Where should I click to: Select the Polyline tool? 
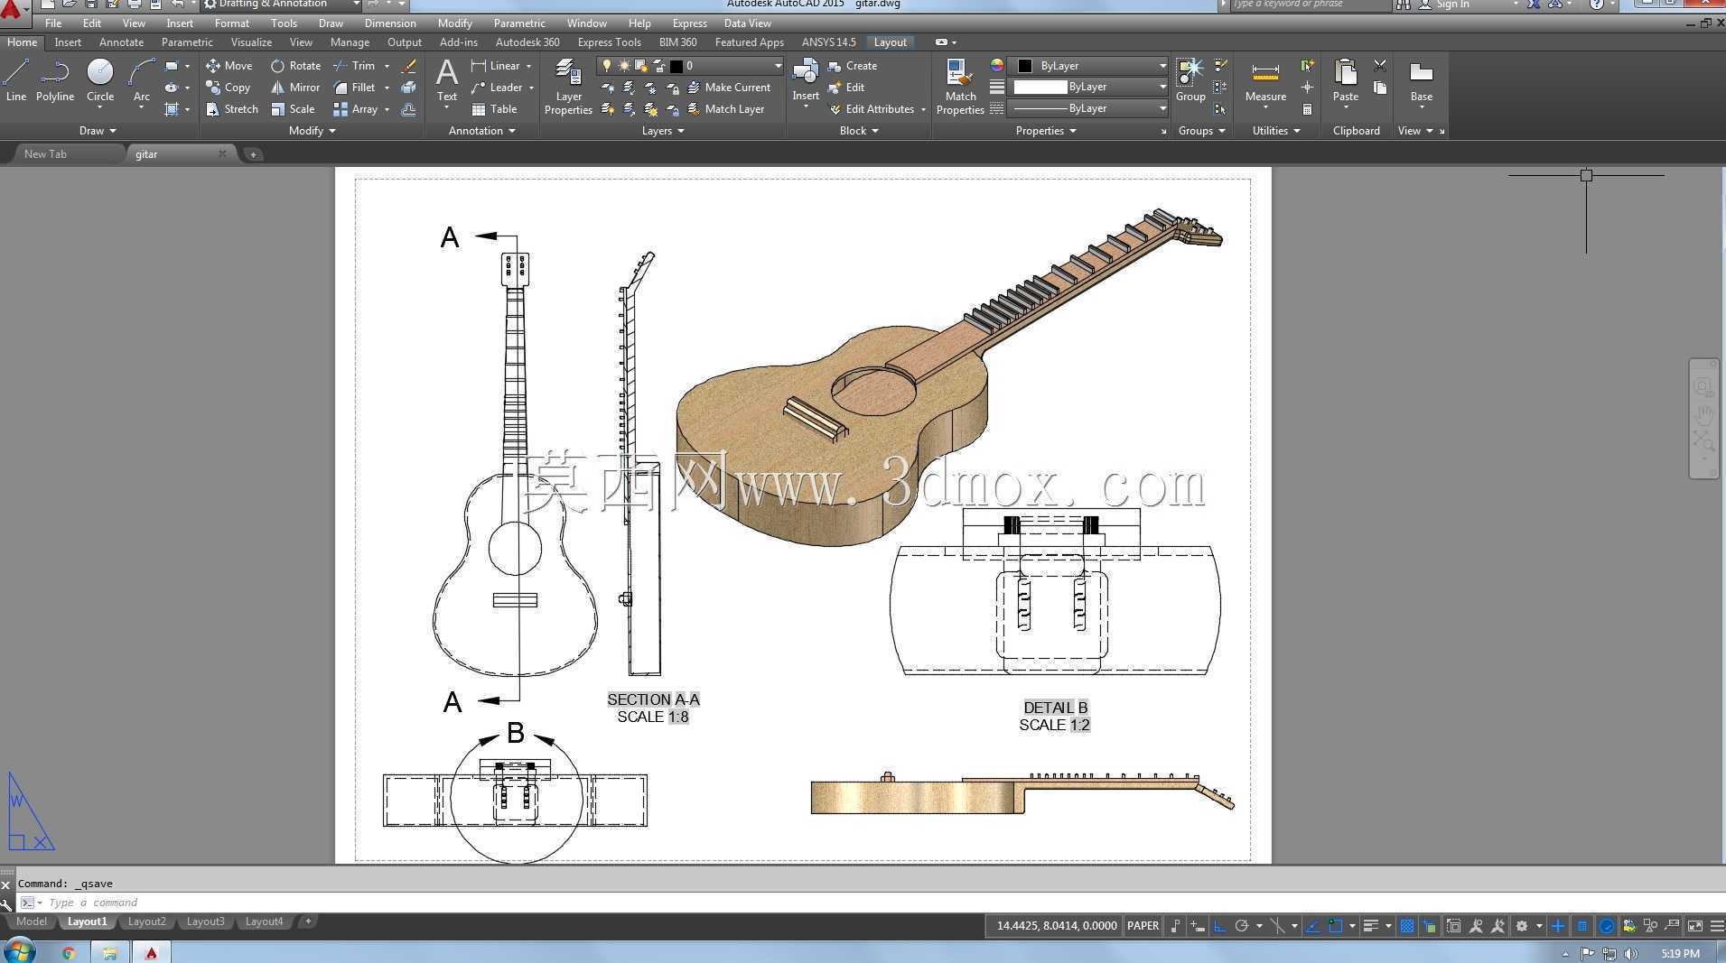click(55, 80)
